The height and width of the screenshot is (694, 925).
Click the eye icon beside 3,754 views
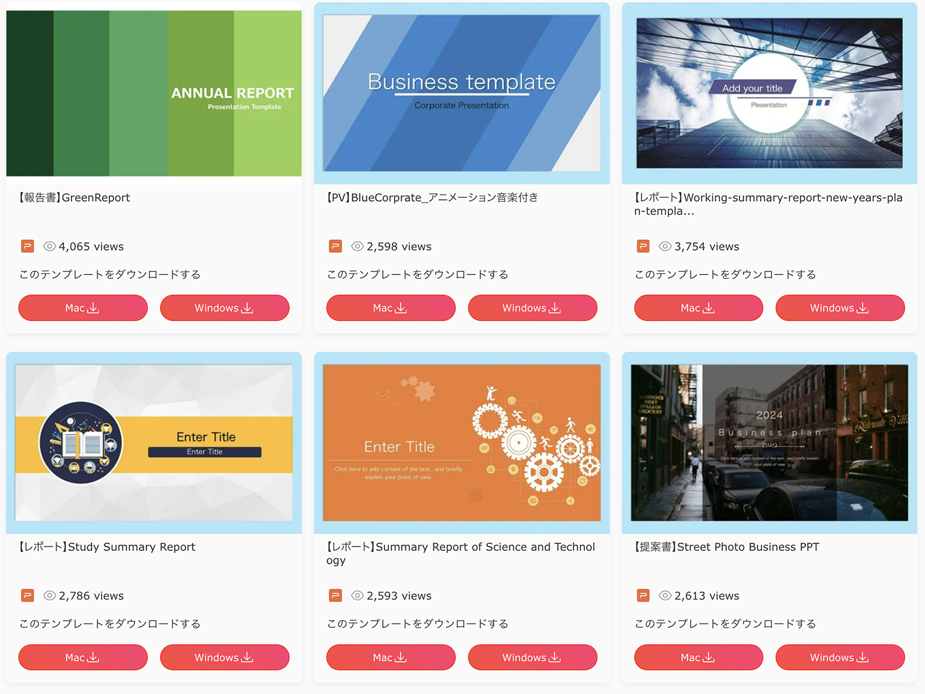665,246
